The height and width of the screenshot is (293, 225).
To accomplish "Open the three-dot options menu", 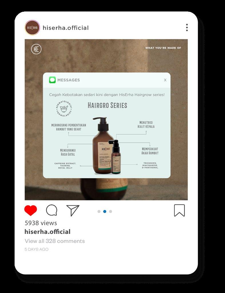I will [x=187, y=28].
